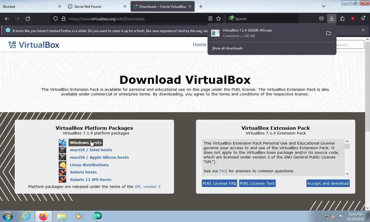Click the Windows hosts platform icon
The image size is (370, 222).
[62, 142]
